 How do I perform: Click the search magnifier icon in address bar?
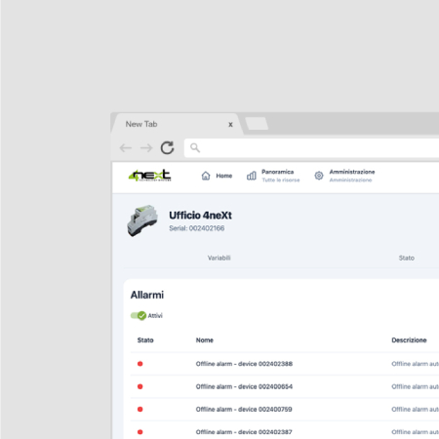pos(195,147)
